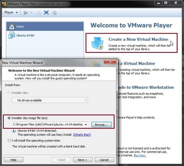
Task: Click Create a New Virtual Machine heading
Action: click(138, 39)
